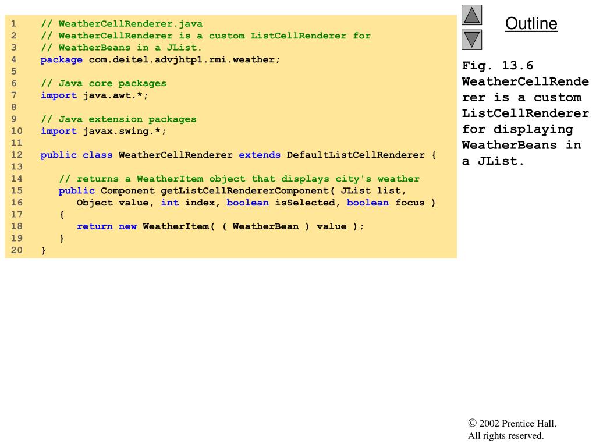Click comment '// WeatherCellRenderer.java' on line 1
Image resolution: width=596 pixels, height=447 pixels.
coord(122,24)
